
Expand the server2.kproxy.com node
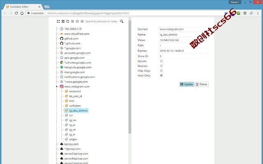[57, 154]
